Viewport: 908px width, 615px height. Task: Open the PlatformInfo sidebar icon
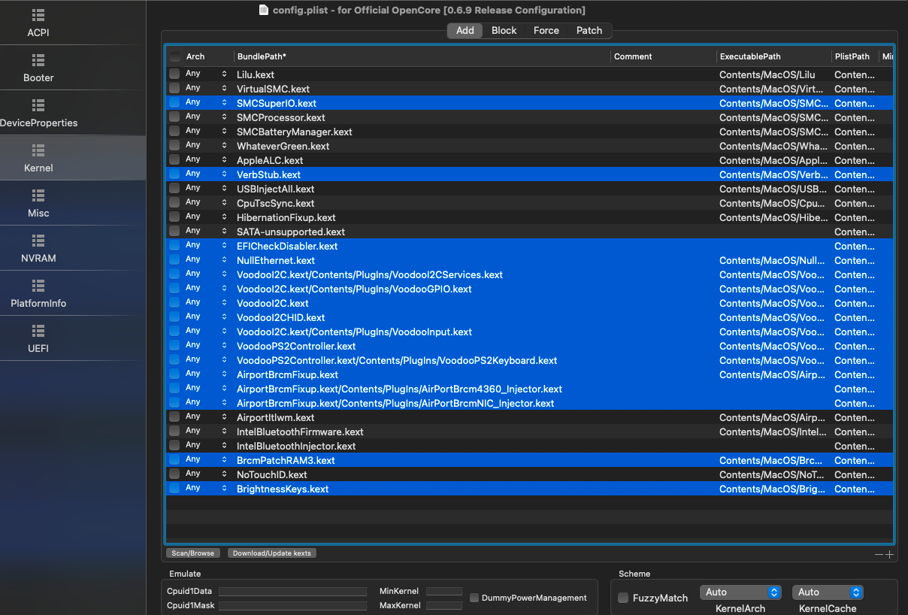[x=38, y=286]
